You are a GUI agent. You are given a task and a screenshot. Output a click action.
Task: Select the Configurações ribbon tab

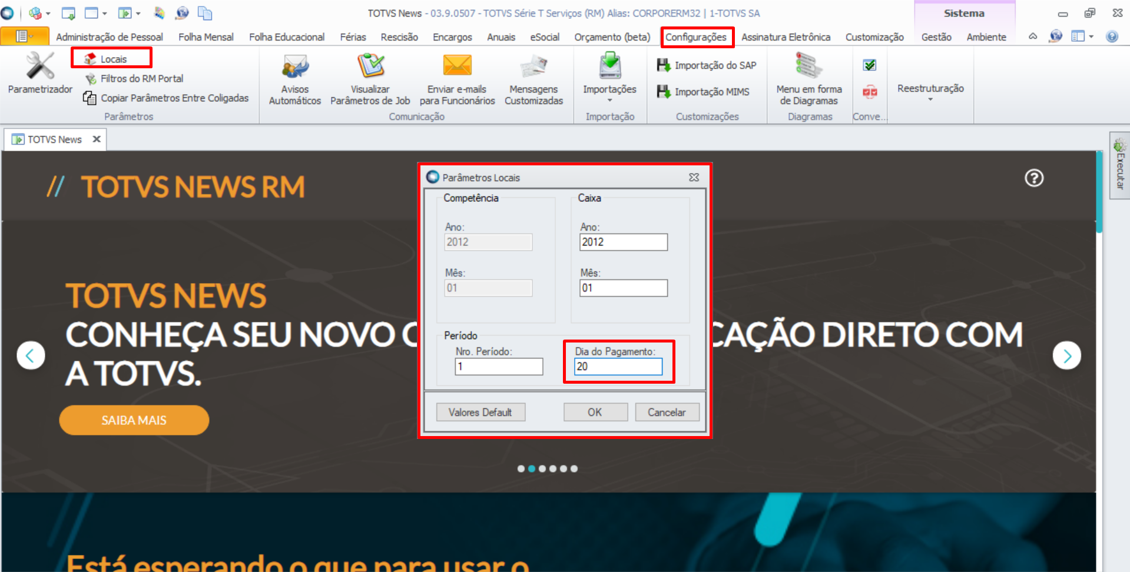click(x=696, y=37)
